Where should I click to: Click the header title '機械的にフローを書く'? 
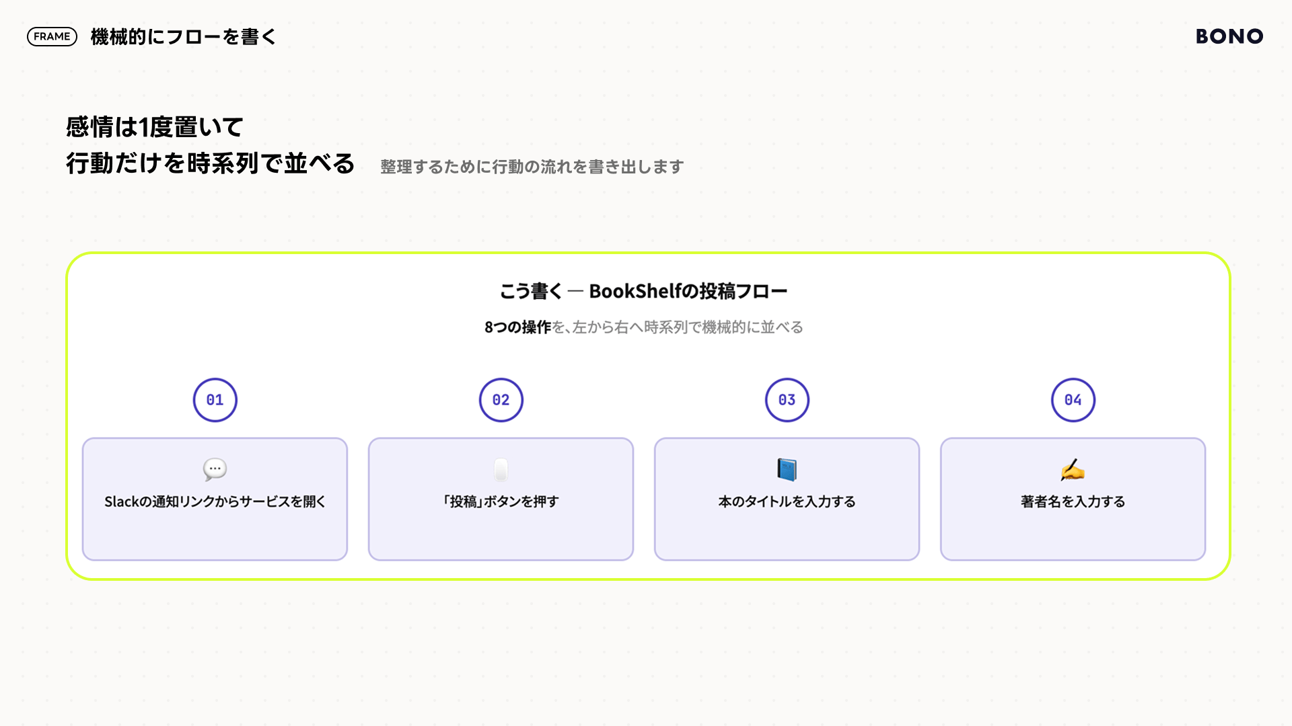(183, 36)
